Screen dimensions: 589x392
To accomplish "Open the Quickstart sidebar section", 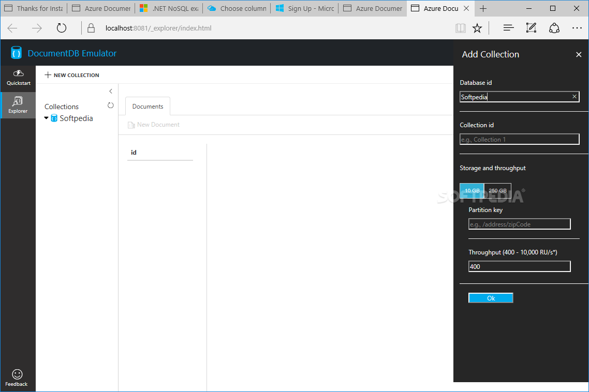I will (x=18, y=78).
